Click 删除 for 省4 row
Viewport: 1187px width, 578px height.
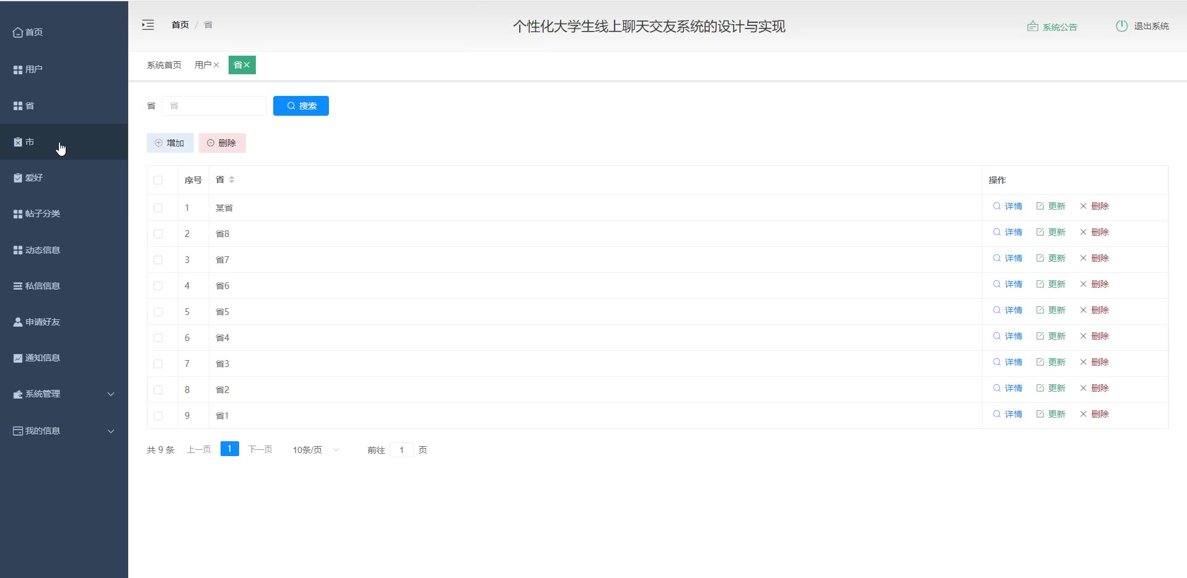[1094, 336]
